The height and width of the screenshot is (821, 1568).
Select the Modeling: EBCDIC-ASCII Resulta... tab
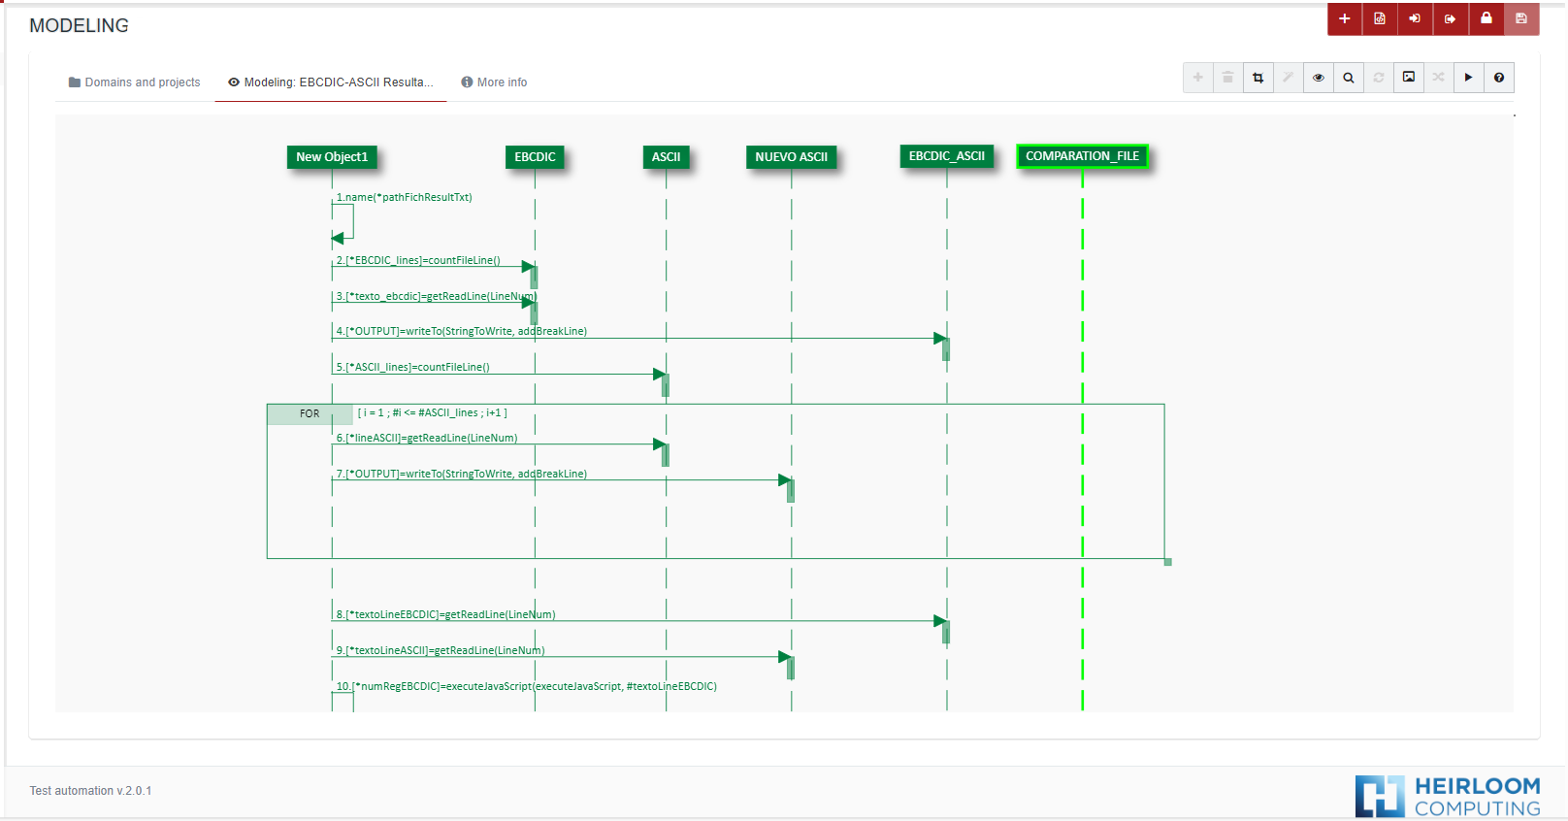330,82
